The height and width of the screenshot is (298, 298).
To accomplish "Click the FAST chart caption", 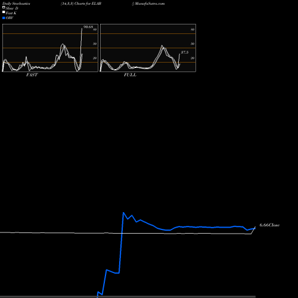I will tap(32, 75).
